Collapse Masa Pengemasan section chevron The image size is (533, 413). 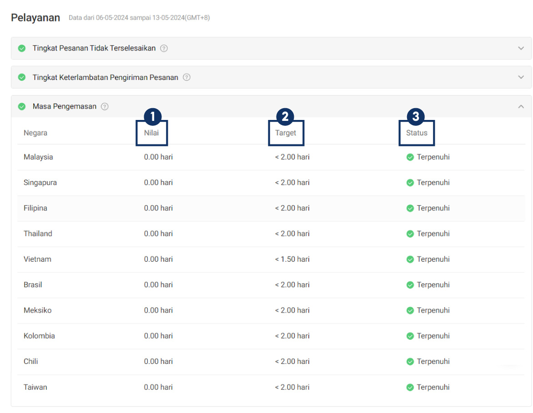point(521,106)
